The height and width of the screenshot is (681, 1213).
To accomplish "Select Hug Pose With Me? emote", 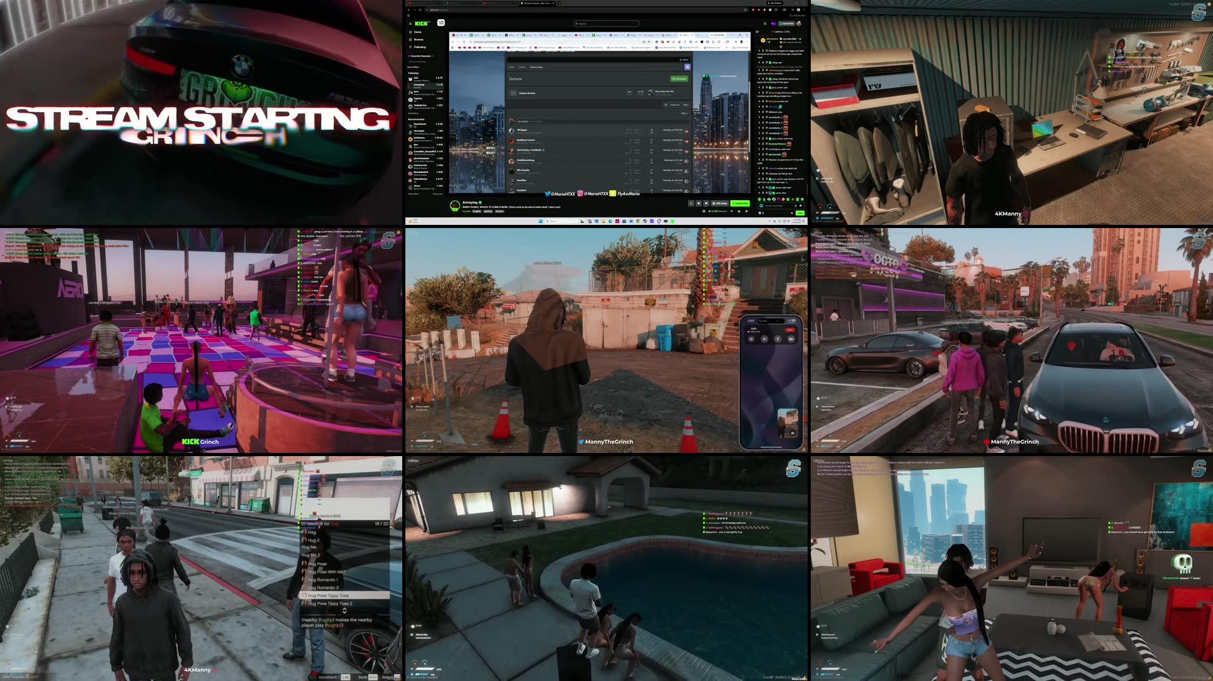I will (x=345, y=571).
